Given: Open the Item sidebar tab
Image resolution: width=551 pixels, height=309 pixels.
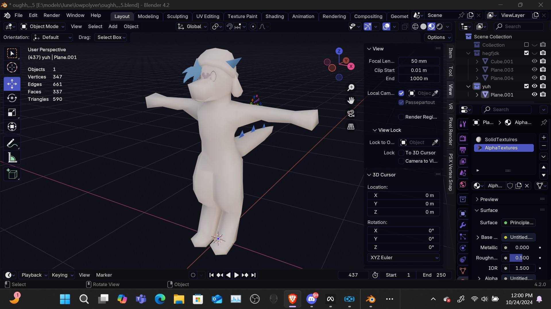Looking at the screenshot, I should [451, 53].
